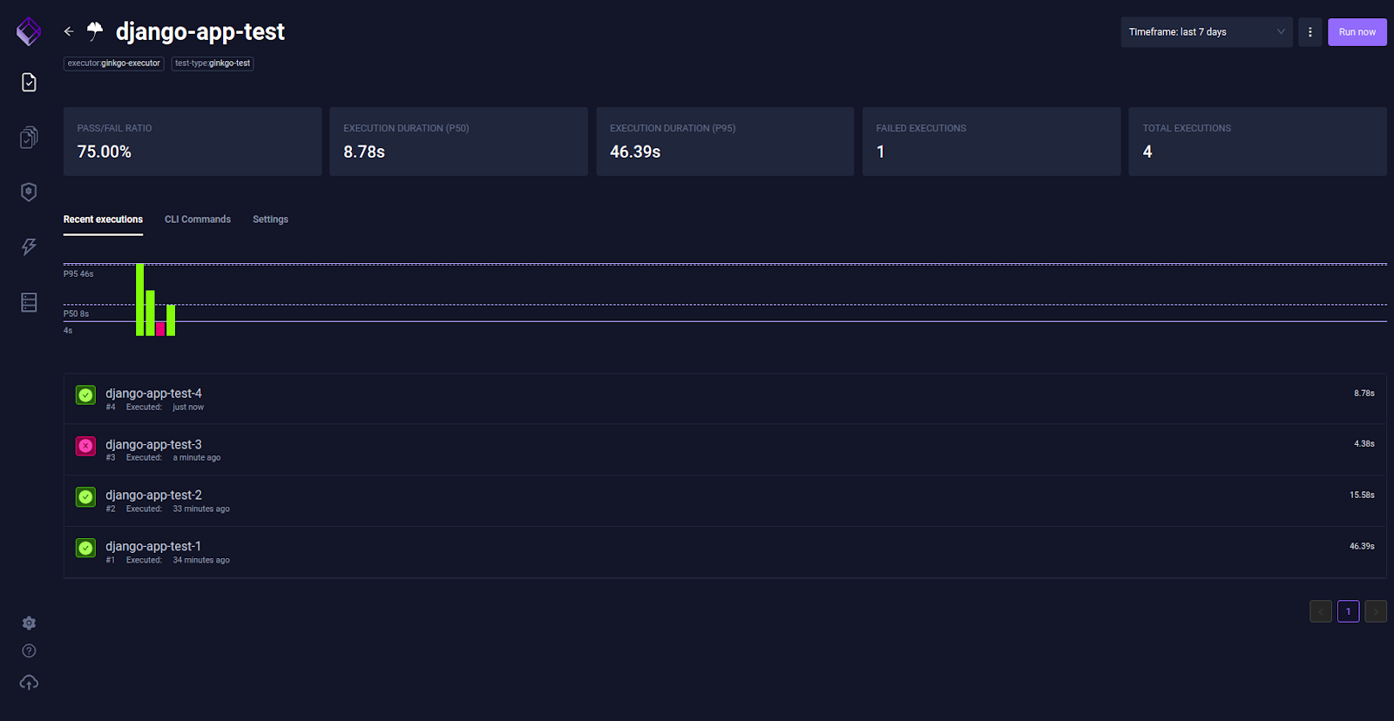1394x721 pixels.
Task: Open the three-dot more options menu
Action: click(1309, 32)
